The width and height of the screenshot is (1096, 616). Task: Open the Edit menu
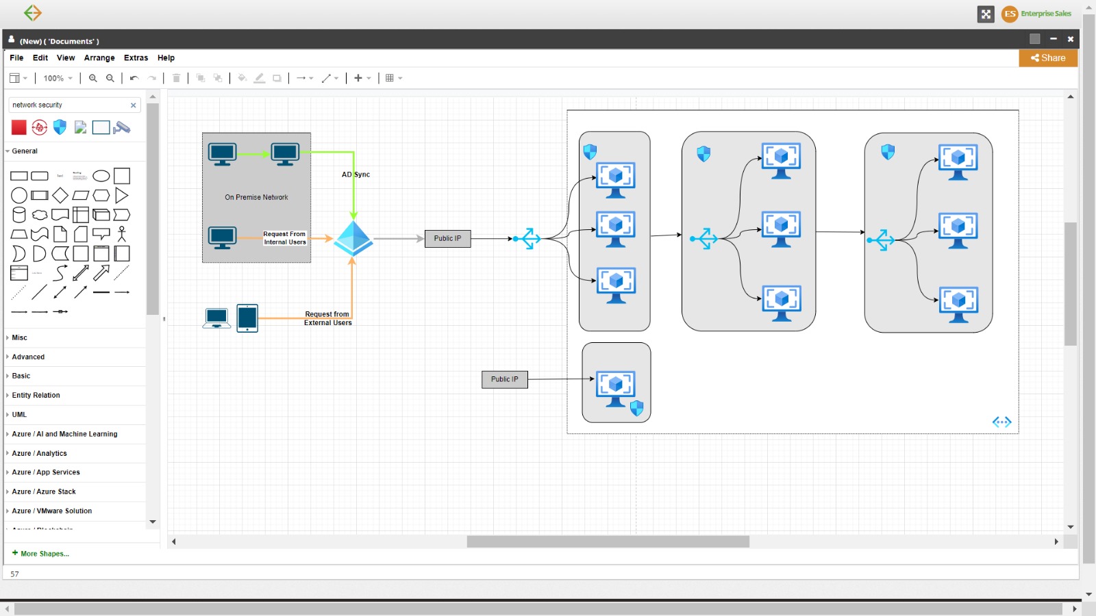40,58
